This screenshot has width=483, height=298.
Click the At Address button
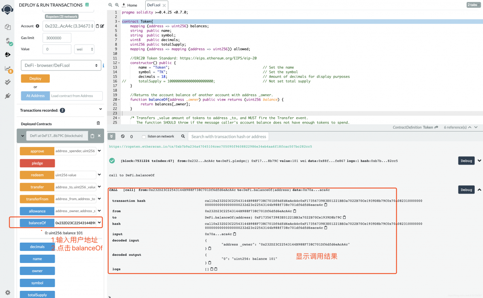(x=35, y=96)
